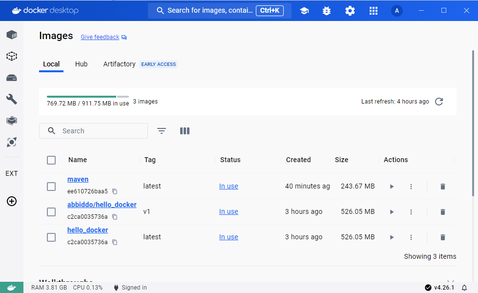The image size is (478, 293).
Task: Click the Showing 3 items text
Action: [430, 256]
